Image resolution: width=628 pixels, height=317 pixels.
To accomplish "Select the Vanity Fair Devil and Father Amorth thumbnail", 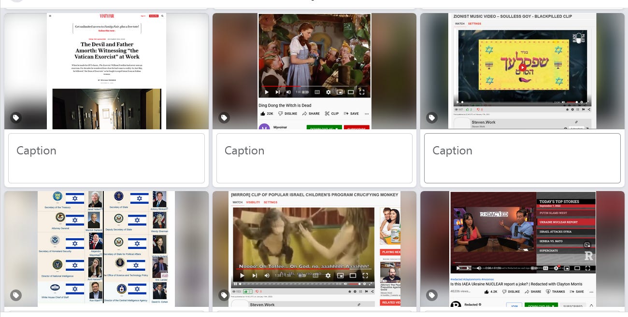I will 106,71.
